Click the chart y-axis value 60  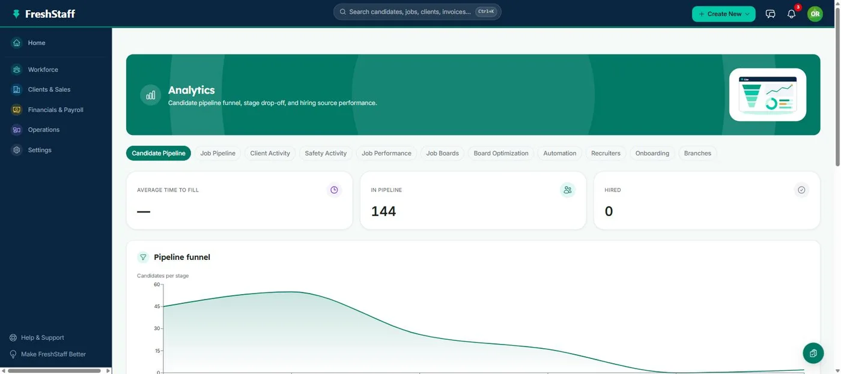coord(157,285)
